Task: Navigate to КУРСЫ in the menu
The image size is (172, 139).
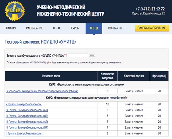Action: [75, 28]
